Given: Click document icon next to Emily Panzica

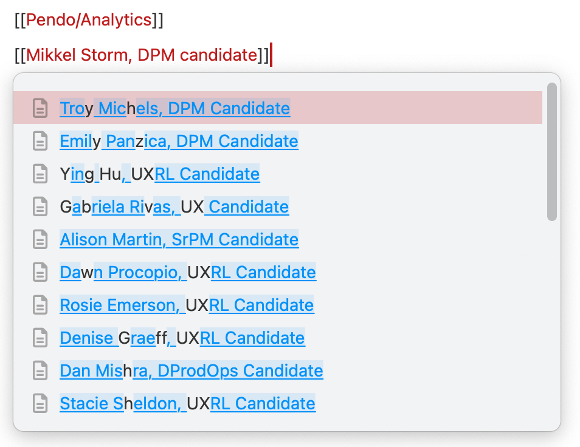Looking at the screenshot, I should 40,141.
